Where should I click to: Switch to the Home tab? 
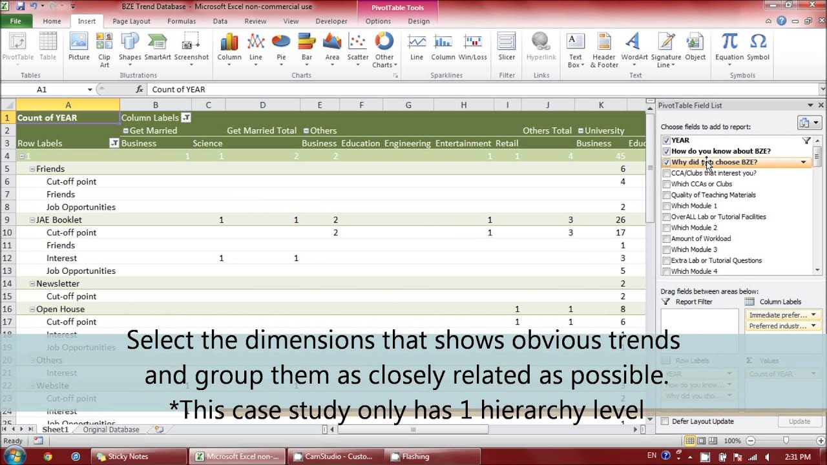pos(52,21)
